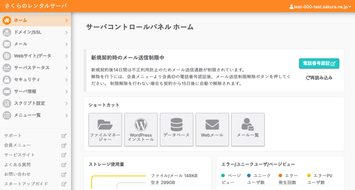Image resolution: width=355 pixels, height=190 pixels.
Task: Select サーバステータス in the sidebar
Action: pos(36,68)
